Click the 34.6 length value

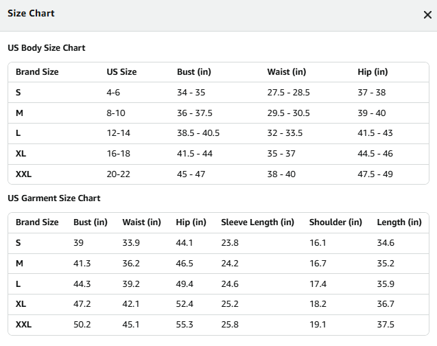click(x=386, y=243)
